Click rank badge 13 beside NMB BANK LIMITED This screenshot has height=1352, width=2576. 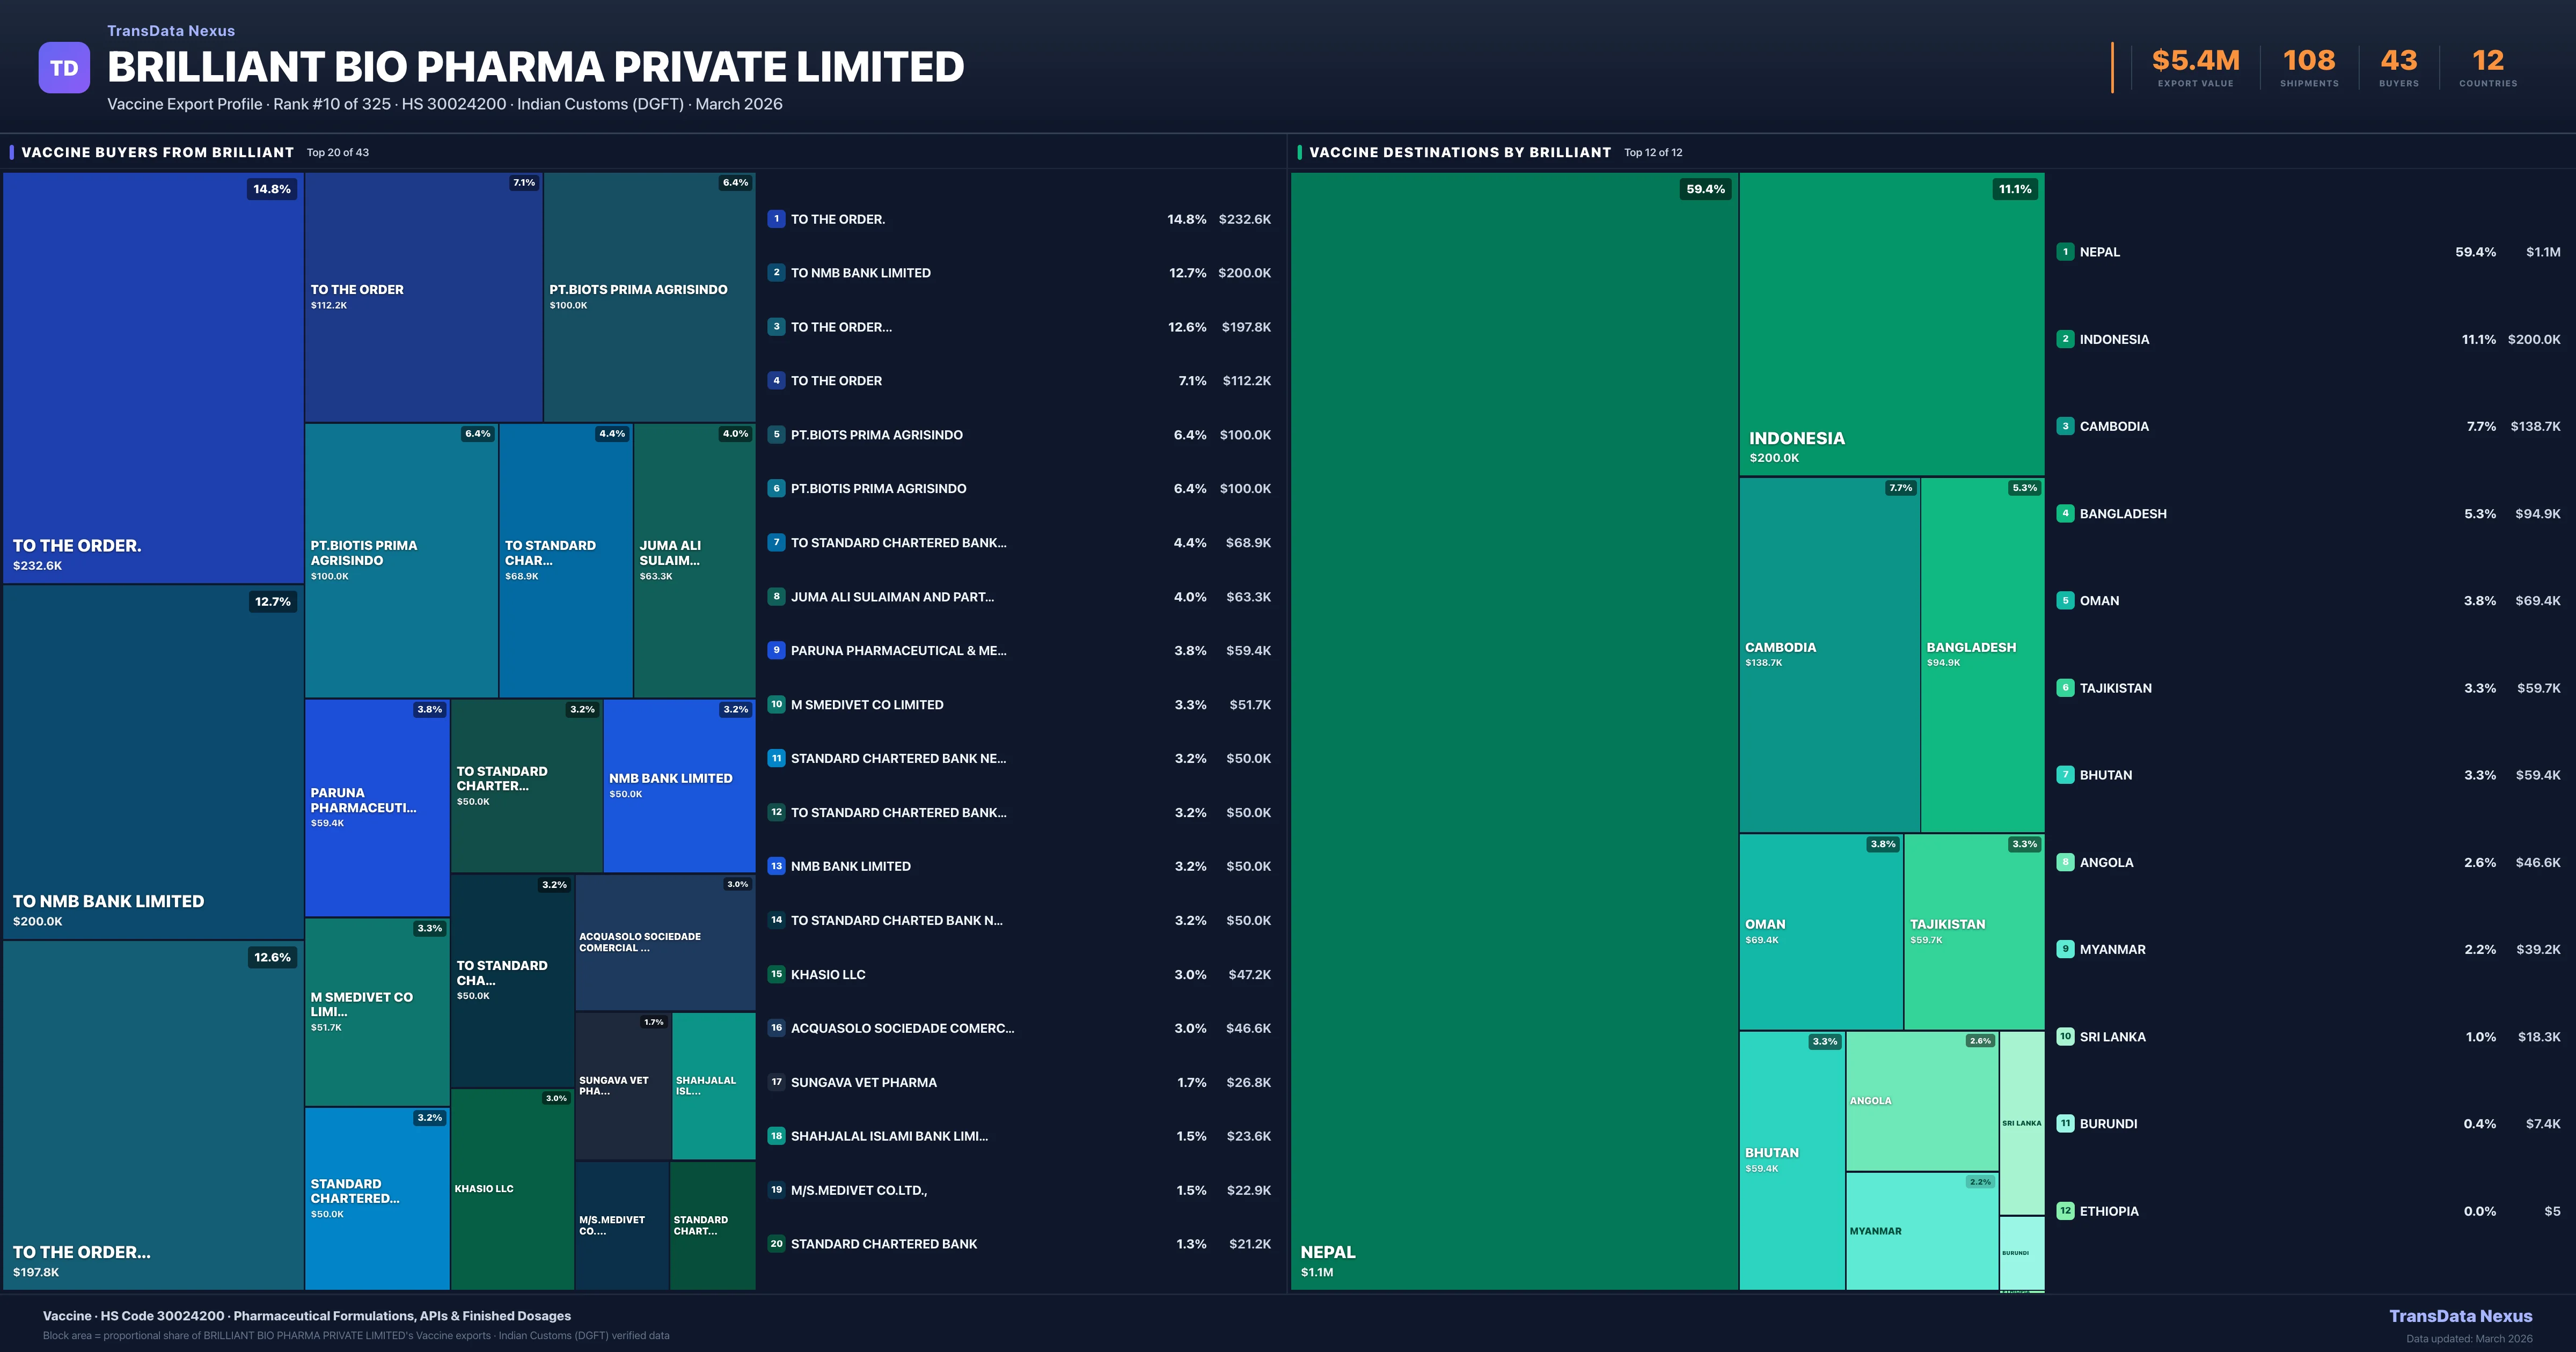[x=776, y=866]
